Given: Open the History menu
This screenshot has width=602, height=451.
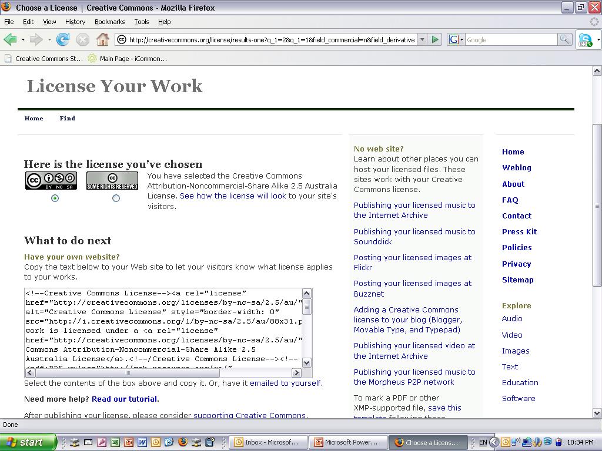Looking at the screenshot, I should pyautogui.click(x=75, y=22).
